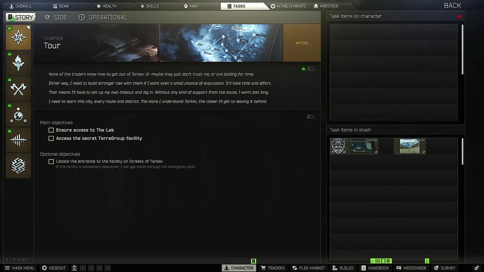484x272 pixels.
Task: Click the ACTIVE status label
Action: coord(302,43)
